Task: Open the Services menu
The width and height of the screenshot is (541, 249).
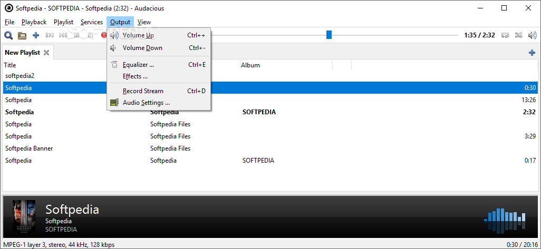Action: click(x=91, y=22)
